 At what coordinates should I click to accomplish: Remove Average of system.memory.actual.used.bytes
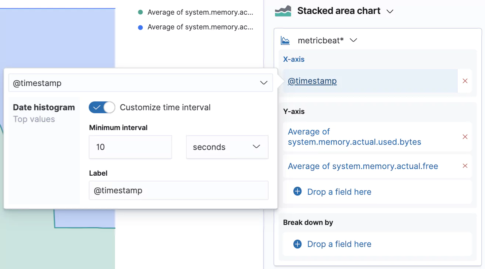tap(465, 137)
